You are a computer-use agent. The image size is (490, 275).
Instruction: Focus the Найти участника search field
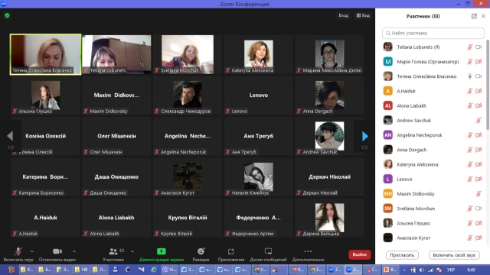pos(433,33)
